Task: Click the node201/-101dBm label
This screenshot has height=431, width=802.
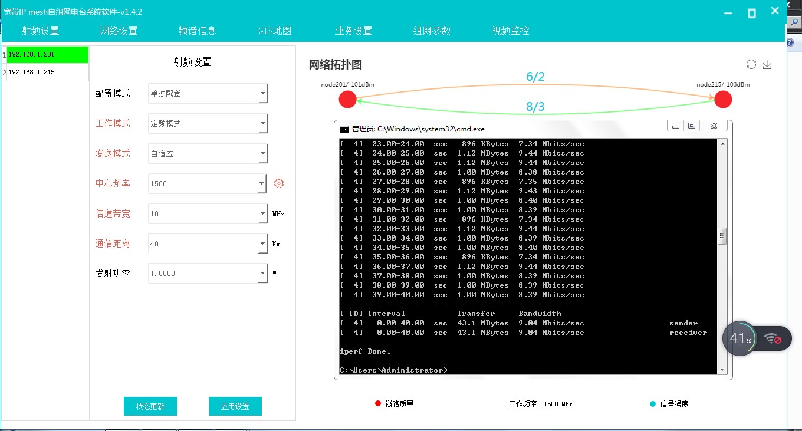Action: pos(347,84)
